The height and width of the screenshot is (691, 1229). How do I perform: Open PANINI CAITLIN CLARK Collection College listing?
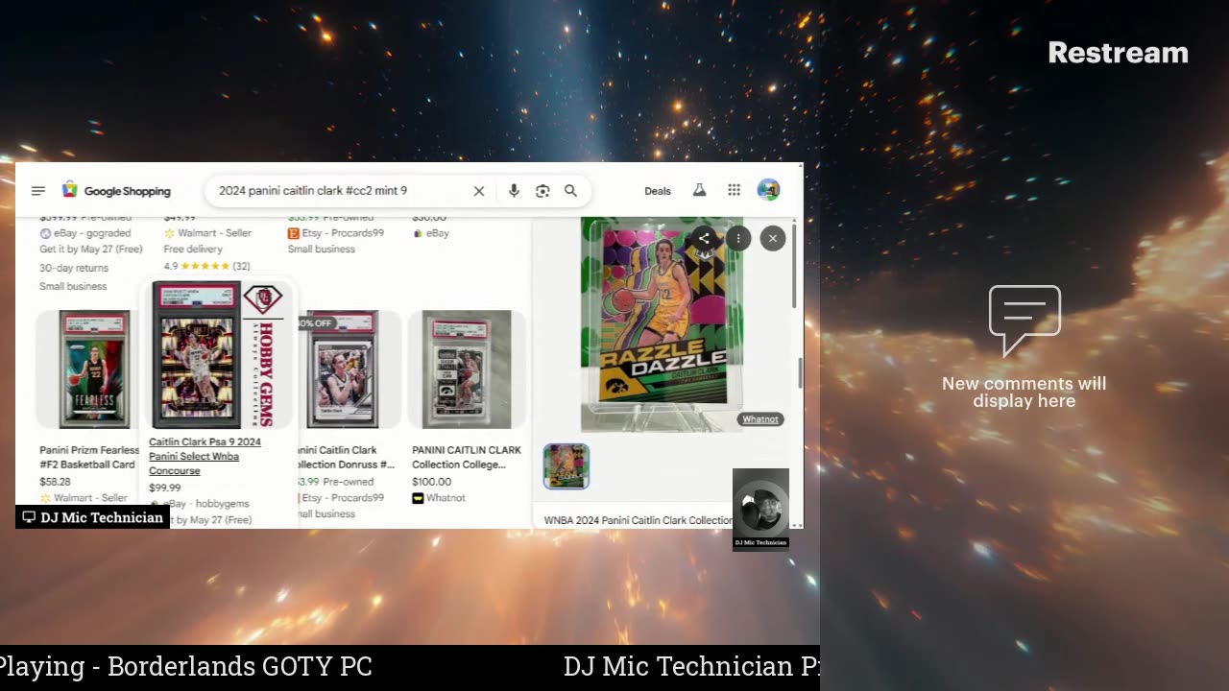(467, 457)
